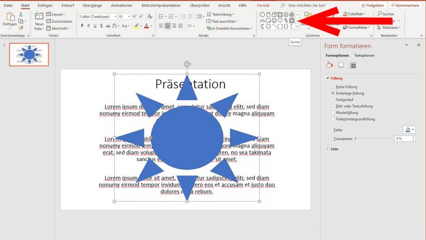Click the Kommentare button

405,5
